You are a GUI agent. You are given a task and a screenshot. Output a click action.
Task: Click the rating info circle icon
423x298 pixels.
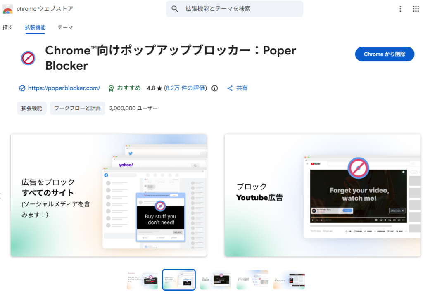point(214,88)
